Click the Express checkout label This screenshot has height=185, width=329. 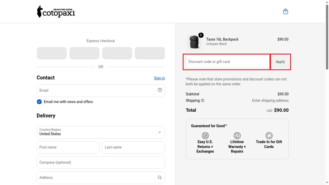tap(101, 41)
